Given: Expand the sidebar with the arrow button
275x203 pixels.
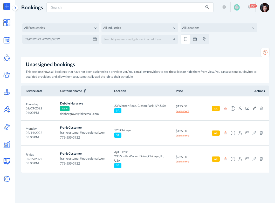Looking at the screenshot, I should 15,8.
